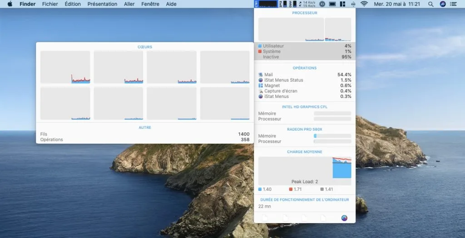The width and height of the screenshot is (465, 238).
Task: Click the CŒURS section heading
Action: (x=145, y=47)
